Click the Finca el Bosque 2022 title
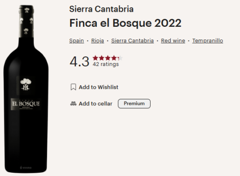 pyautogui.click(x=125, y=23)
